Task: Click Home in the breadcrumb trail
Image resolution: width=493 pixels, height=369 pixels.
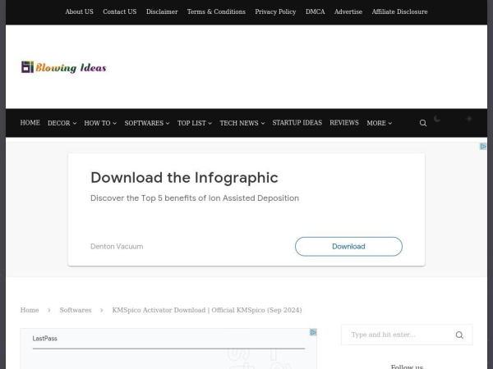Action: pos(30,310)
